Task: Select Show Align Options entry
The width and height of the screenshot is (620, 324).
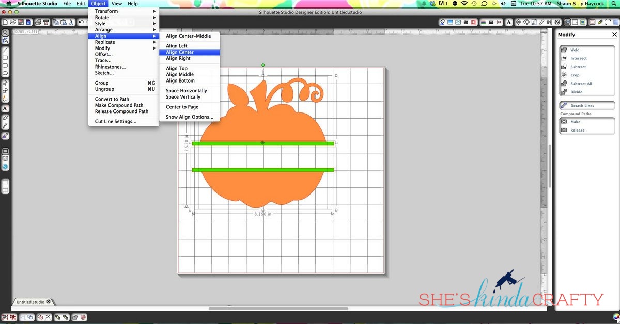Action: (190, 117)
